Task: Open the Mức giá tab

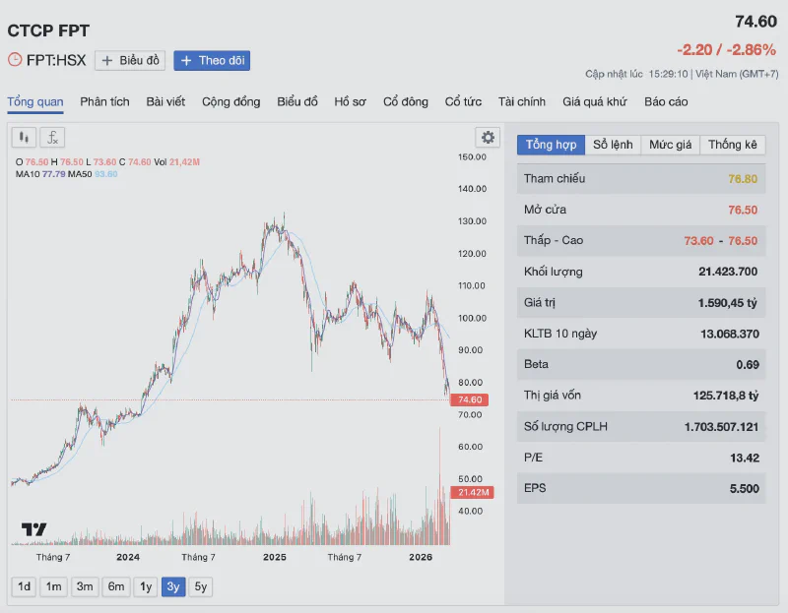Action: pos(670,145)
